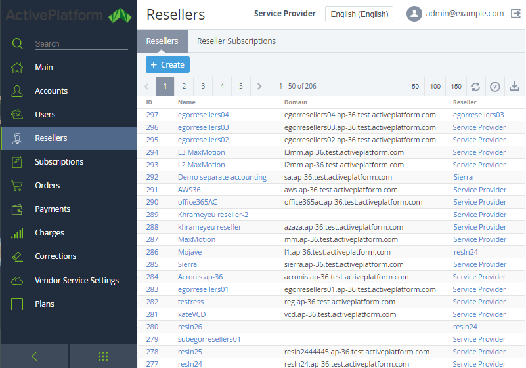
Task: Open the apps grid icon at sidebar bottom
Action: tap(103, 356)
